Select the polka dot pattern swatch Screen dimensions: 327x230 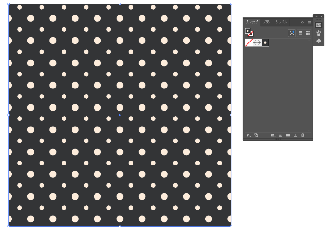pos(265,42)
